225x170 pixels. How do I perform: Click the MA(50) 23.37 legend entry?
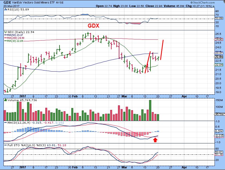coord(14,35)
